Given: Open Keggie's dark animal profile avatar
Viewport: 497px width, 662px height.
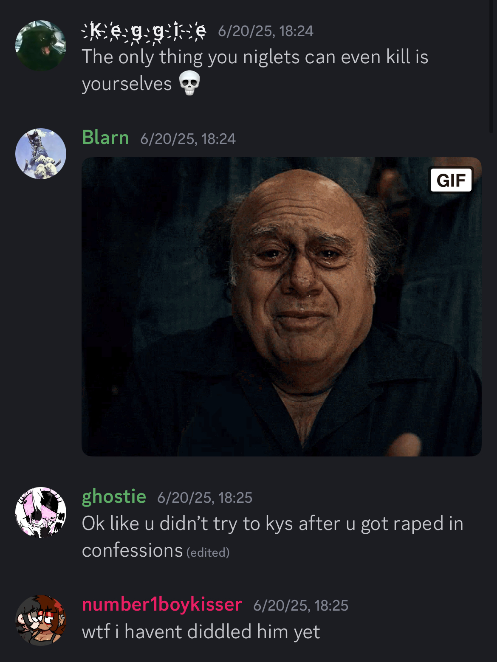Looking at the screenshot, I should (41, 46).
